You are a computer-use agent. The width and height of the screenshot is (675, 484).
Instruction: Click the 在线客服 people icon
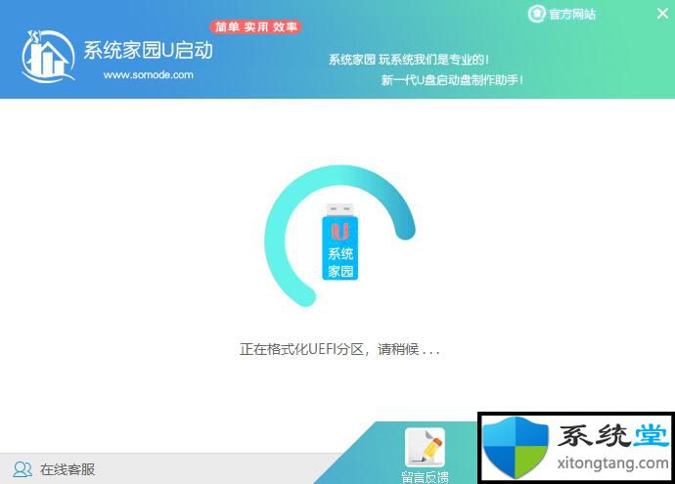tap(22, 469)
